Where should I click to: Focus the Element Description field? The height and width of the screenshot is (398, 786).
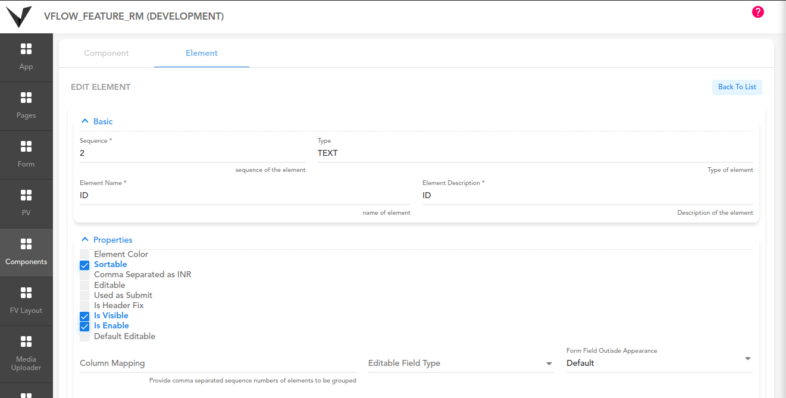click(x=588, y=196)
